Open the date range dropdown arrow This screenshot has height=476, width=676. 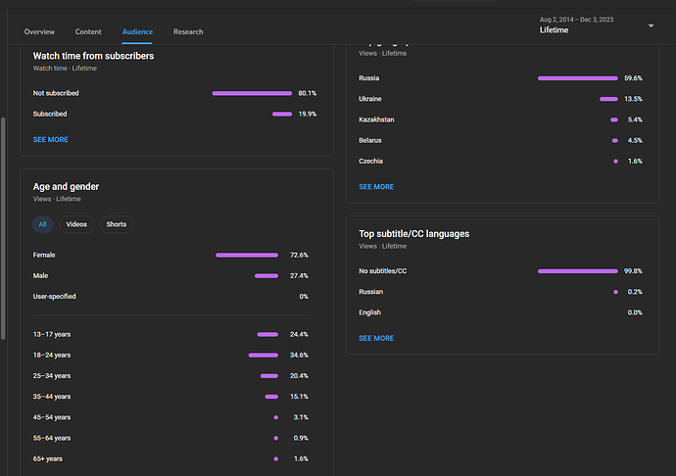(x=651, y=25)
